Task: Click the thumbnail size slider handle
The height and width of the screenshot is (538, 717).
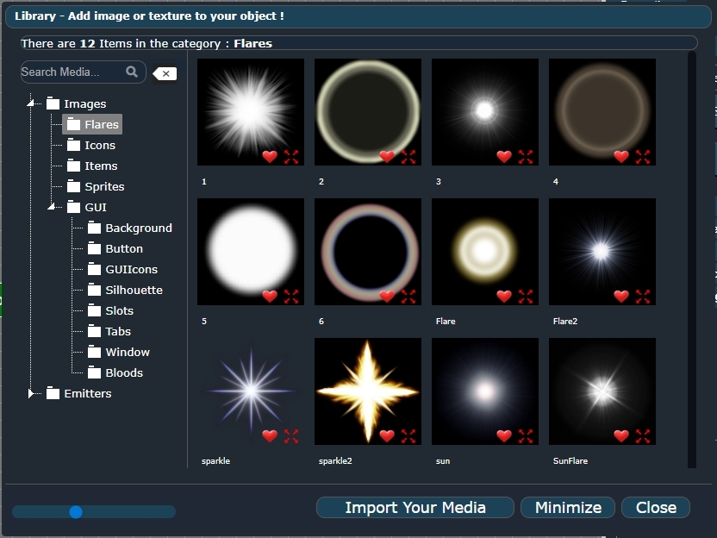Action: (76, 512)
